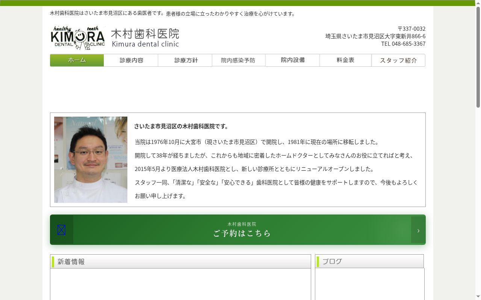Open the 院内感染予防 menu tab
Viewport: 481px width, 300px height.
(239, 60)
